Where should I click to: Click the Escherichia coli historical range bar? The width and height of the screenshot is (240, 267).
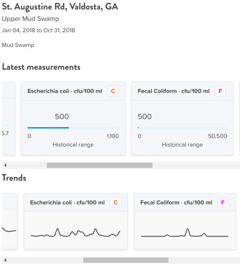[x=73, y=128]
